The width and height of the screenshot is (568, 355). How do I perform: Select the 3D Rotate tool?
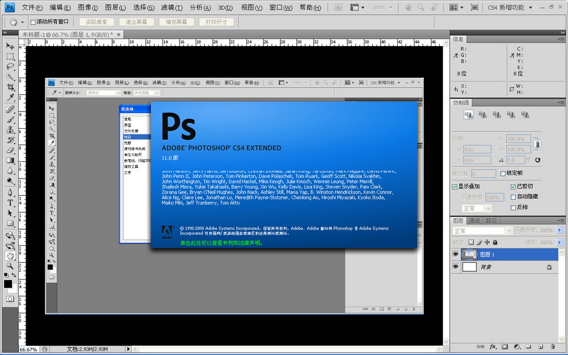[x=10, y=235]
